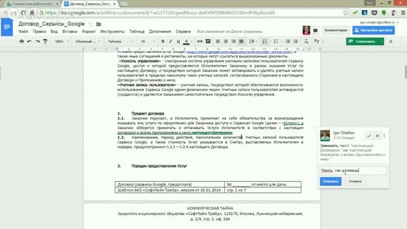Open the Файл menu

click(24, 31)
